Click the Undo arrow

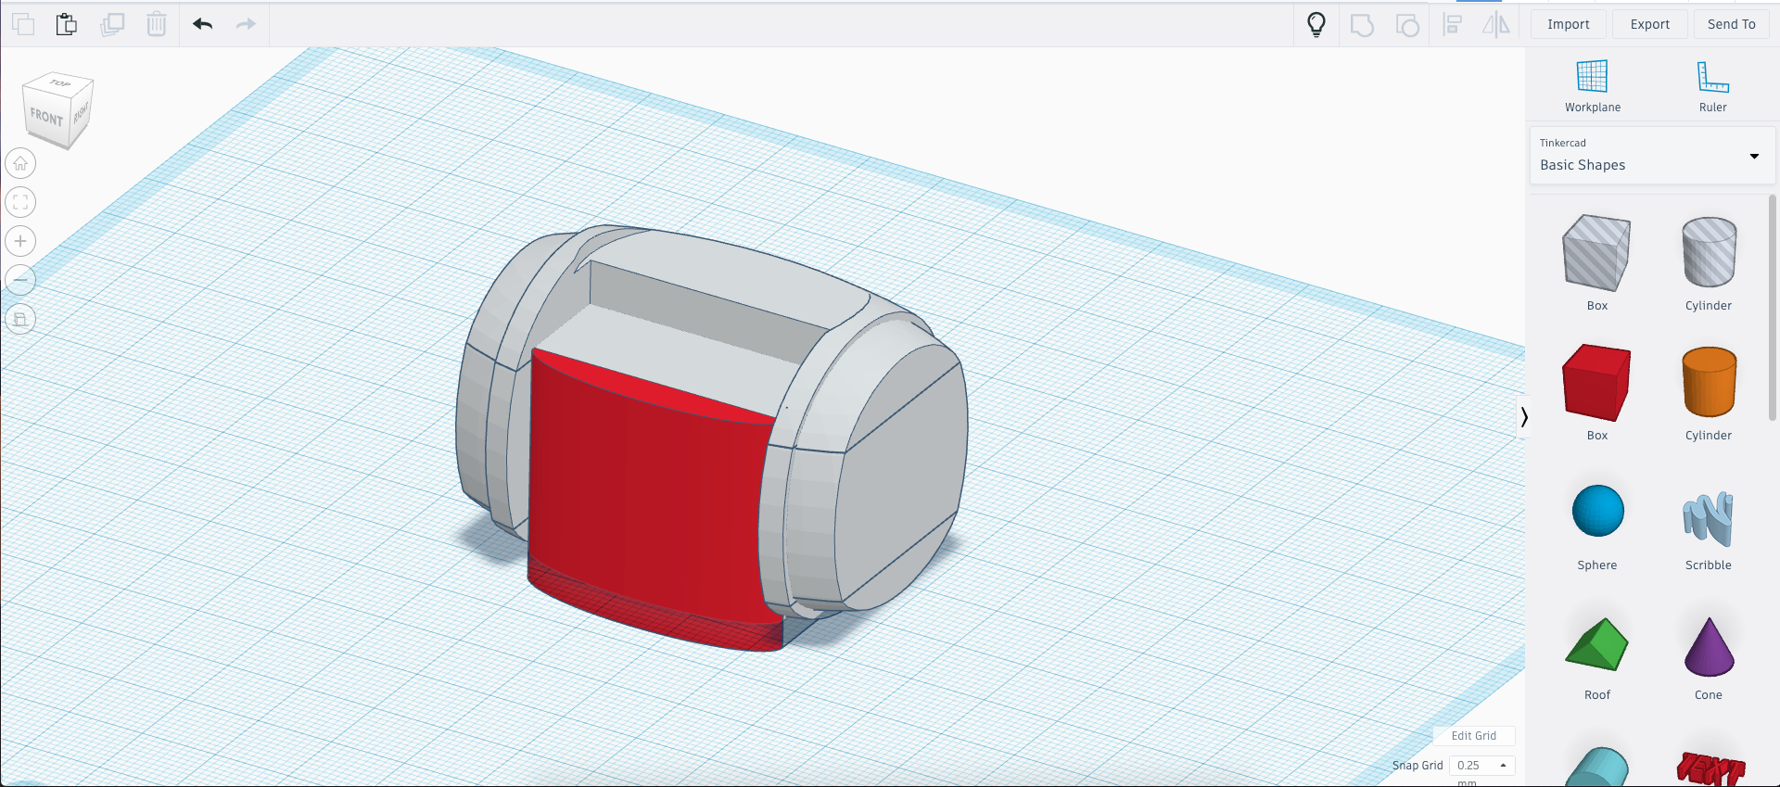tap(203, 24)
